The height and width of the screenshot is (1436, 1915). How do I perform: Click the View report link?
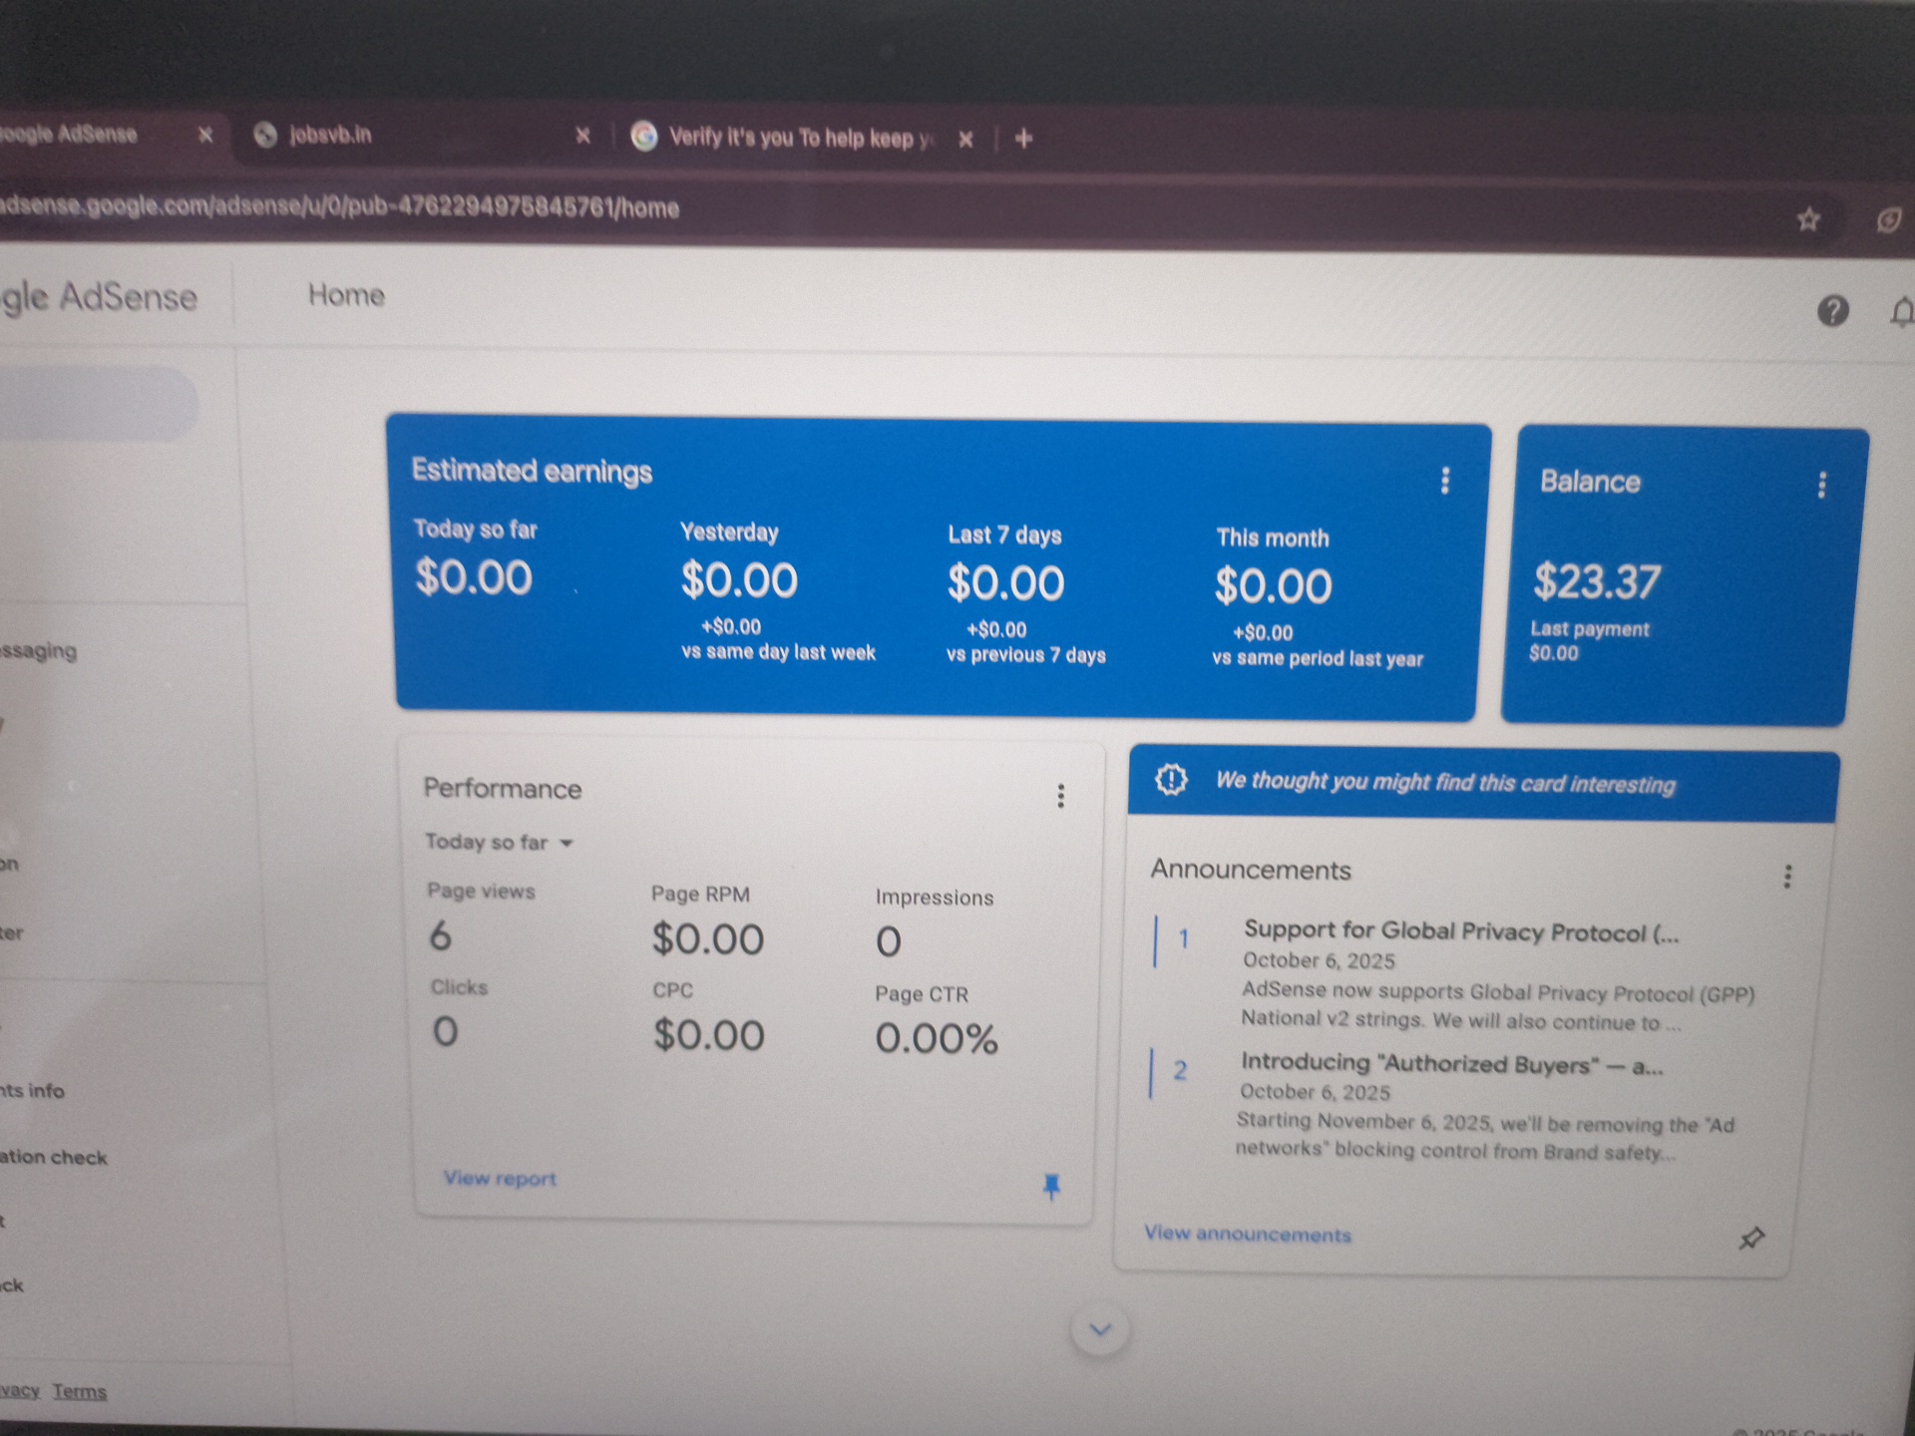[500, 1179]
